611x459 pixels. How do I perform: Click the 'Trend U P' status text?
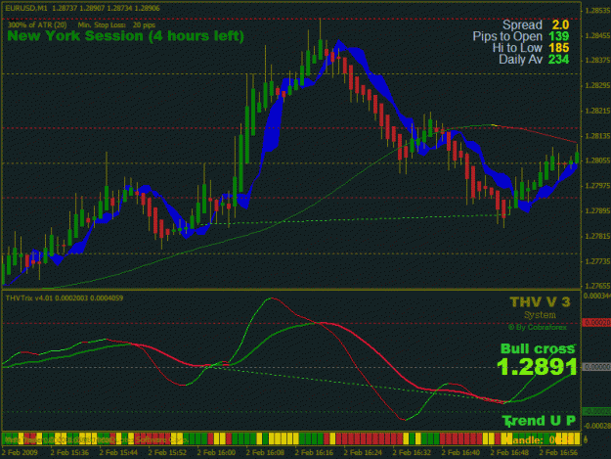pyautogui.click(x=539, y=421)
